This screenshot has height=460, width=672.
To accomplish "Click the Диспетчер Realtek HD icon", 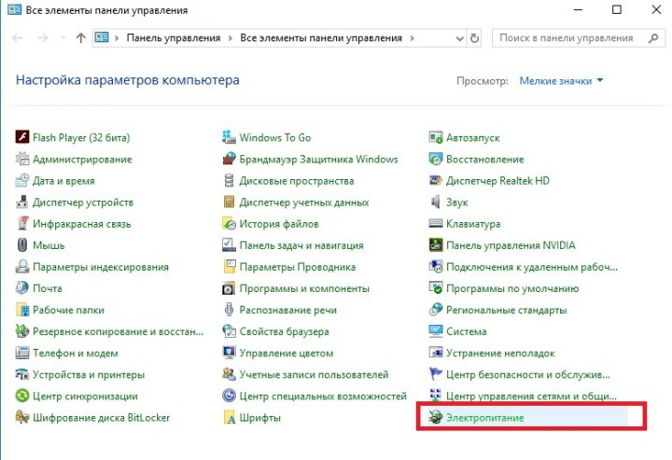I will (436, 180).
